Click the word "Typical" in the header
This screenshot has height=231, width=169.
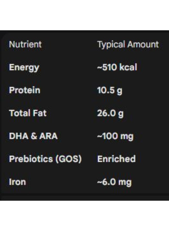click(x=111, y=44)
